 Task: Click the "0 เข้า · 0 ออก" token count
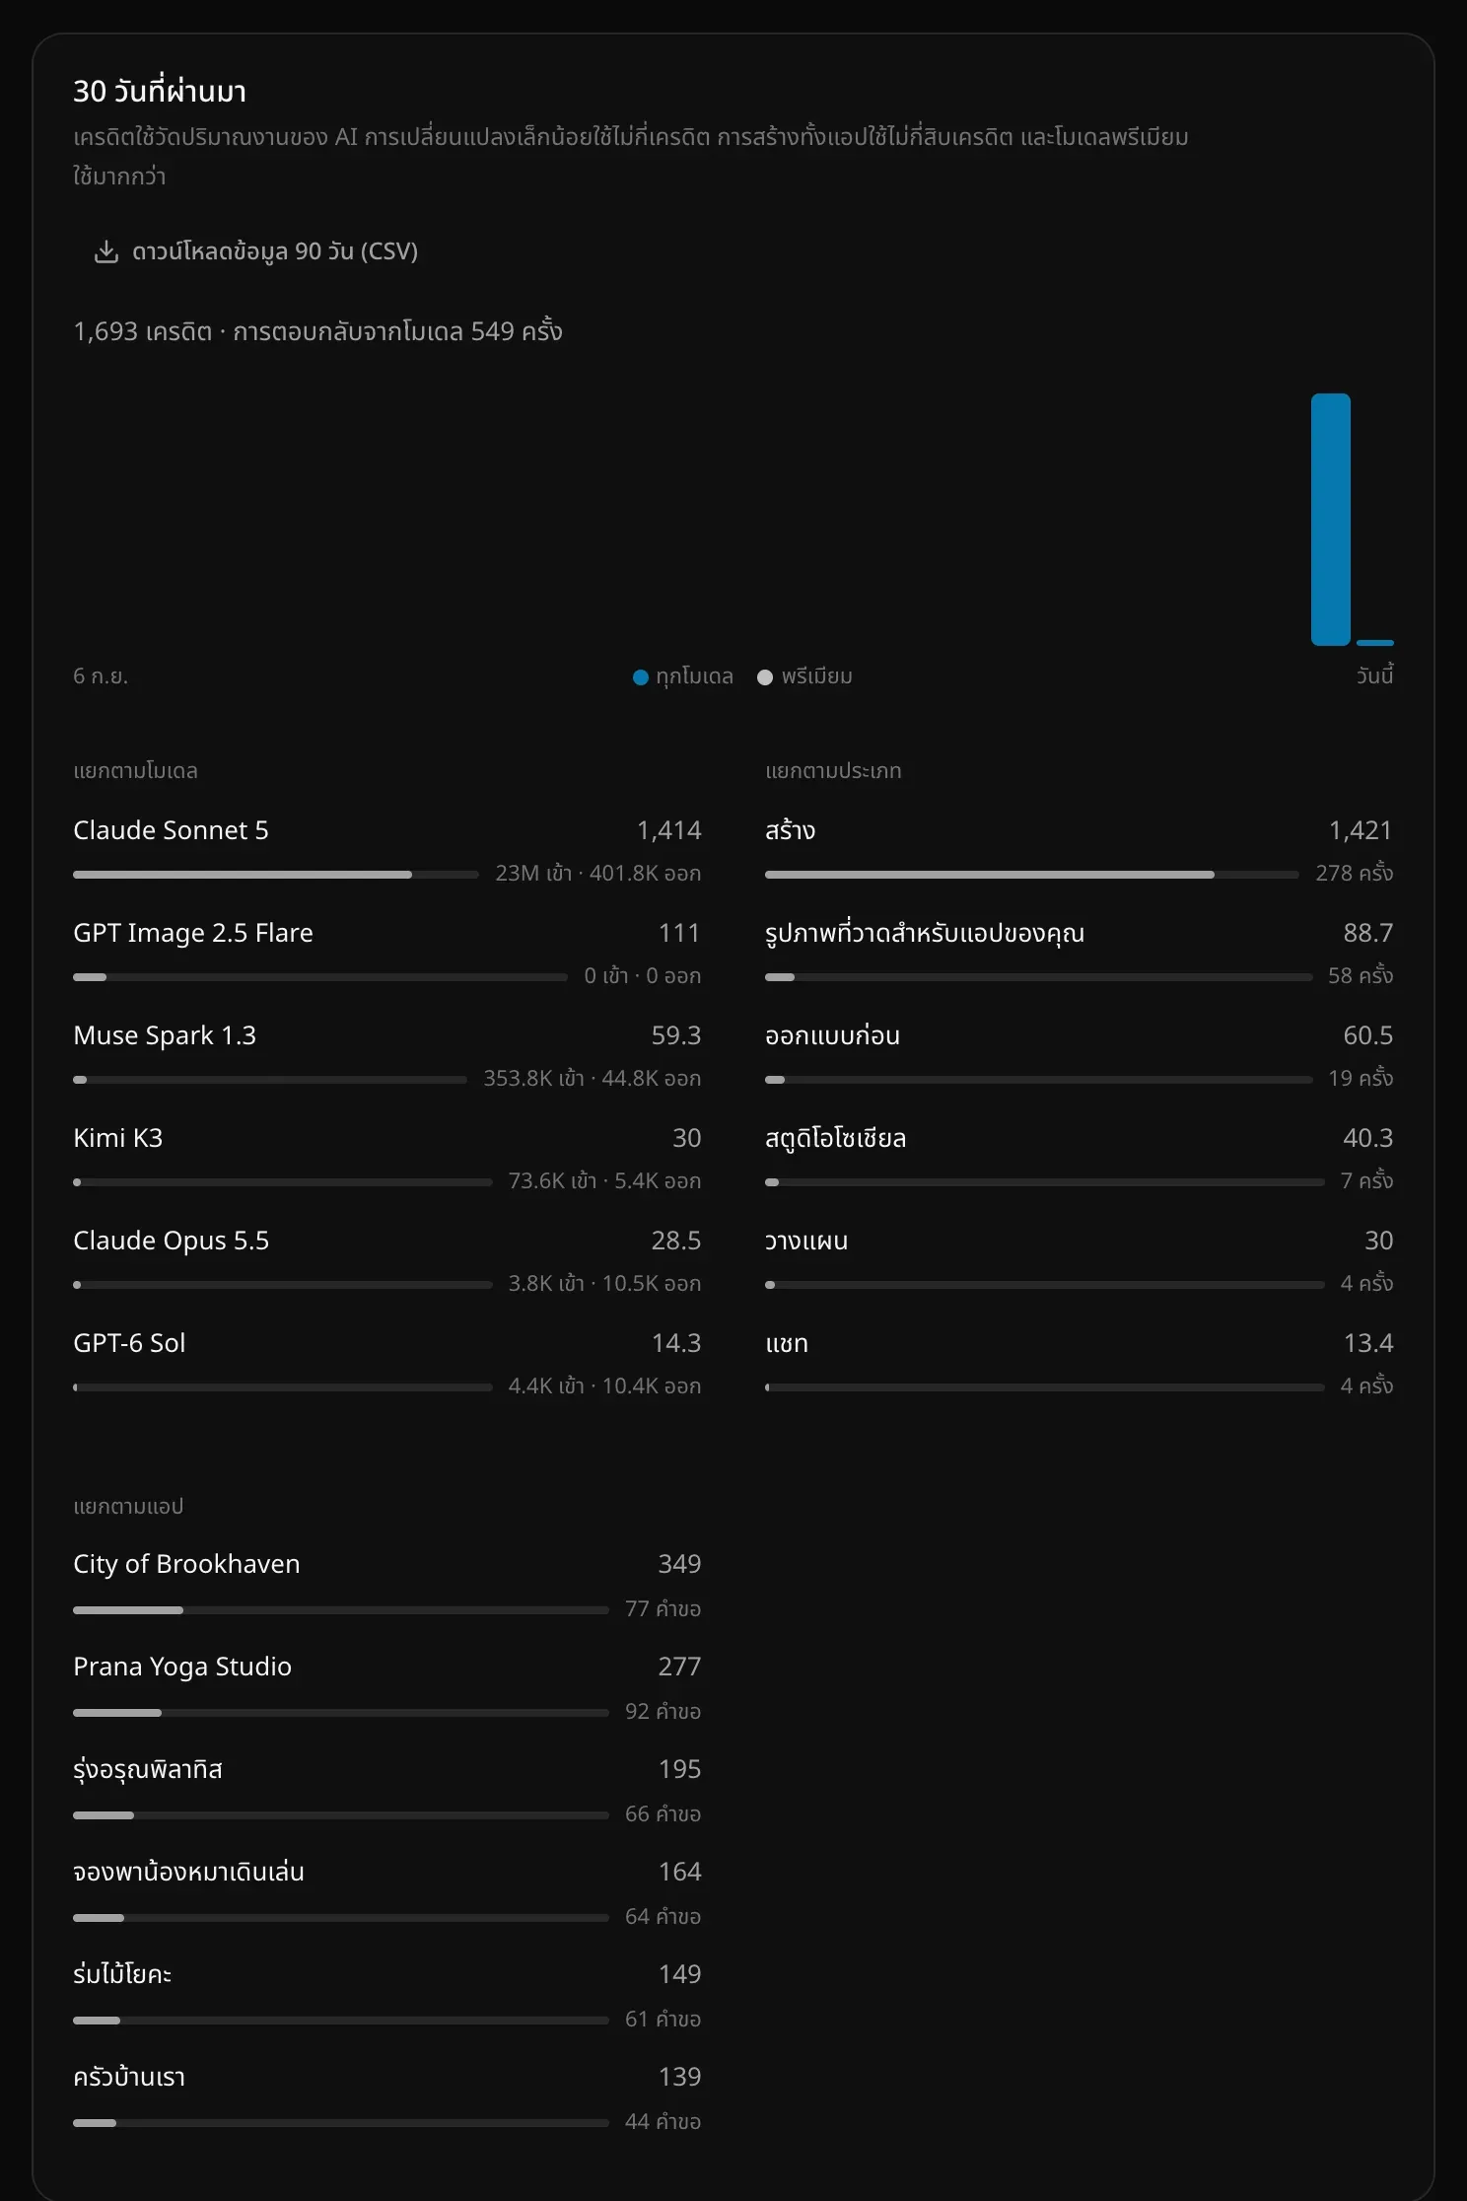point(643,976)
